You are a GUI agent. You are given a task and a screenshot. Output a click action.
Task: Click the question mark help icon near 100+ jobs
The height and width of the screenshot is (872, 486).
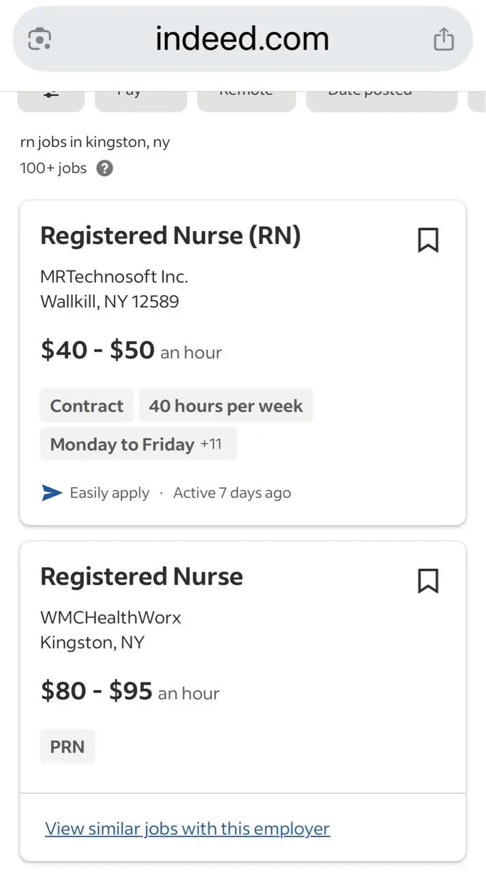(104, 168)
